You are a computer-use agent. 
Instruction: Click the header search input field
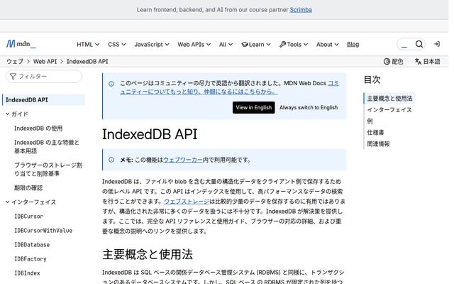pyautogui.click(x=406, y=44)
